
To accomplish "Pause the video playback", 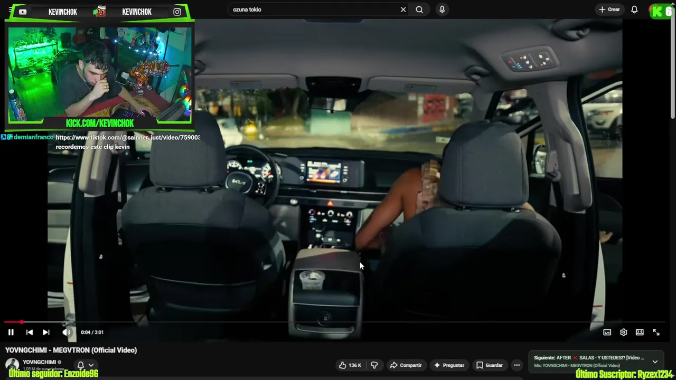I will point(11,332).
